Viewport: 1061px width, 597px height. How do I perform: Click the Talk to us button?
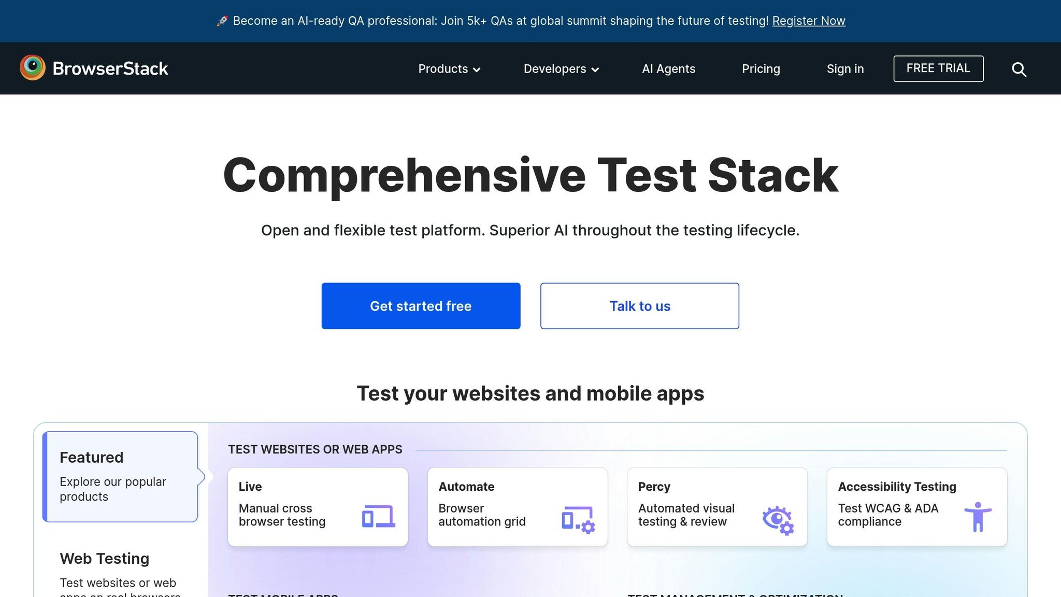click(639, 306)
